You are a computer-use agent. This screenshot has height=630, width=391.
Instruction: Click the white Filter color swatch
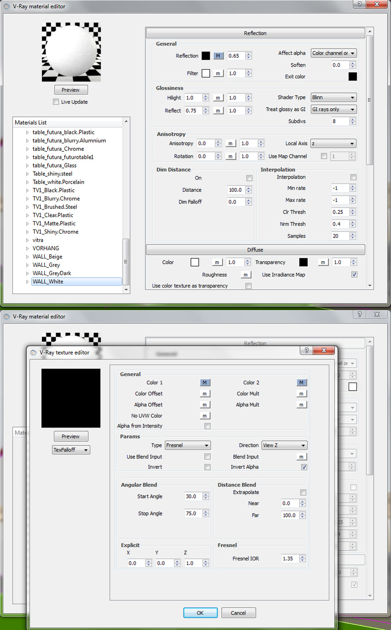tap(206, 73)
